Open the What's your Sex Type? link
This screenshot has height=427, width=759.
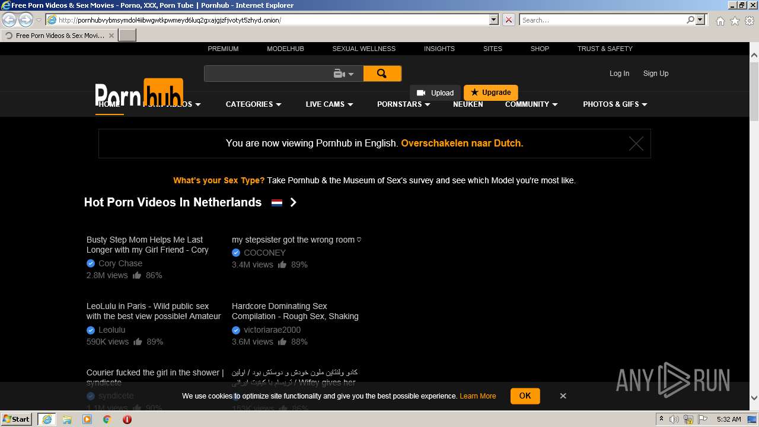(219, 180)
